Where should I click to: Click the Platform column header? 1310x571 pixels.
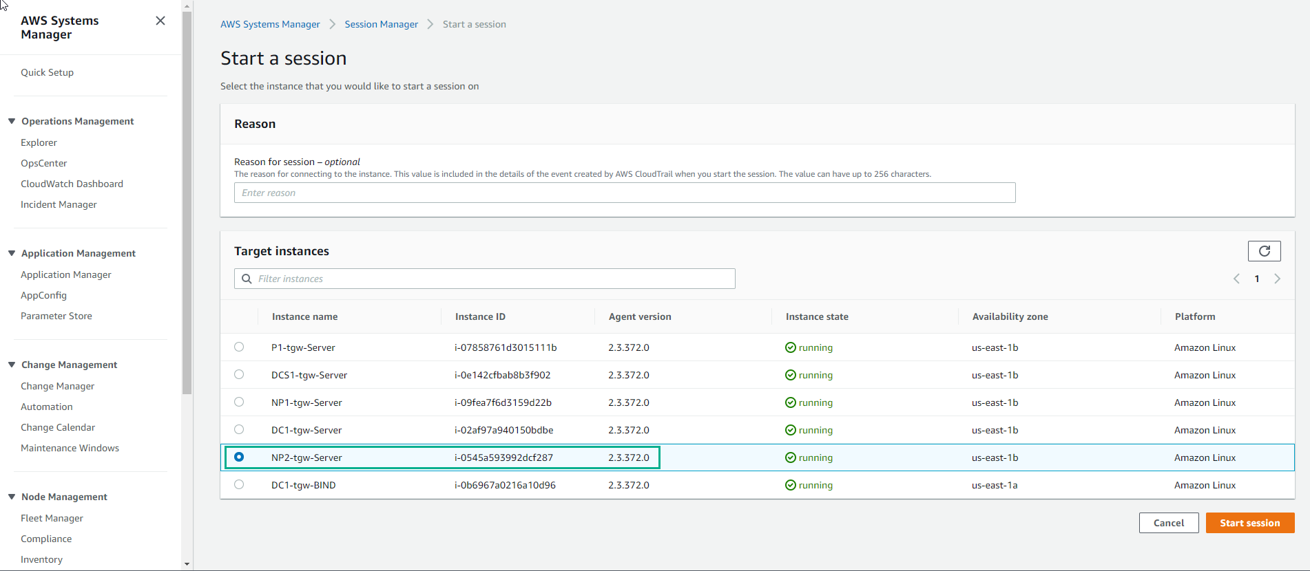coord(1195,316)
